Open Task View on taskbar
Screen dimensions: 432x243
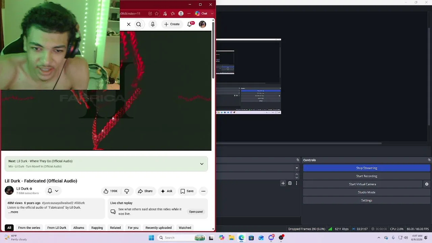point(211,238)
